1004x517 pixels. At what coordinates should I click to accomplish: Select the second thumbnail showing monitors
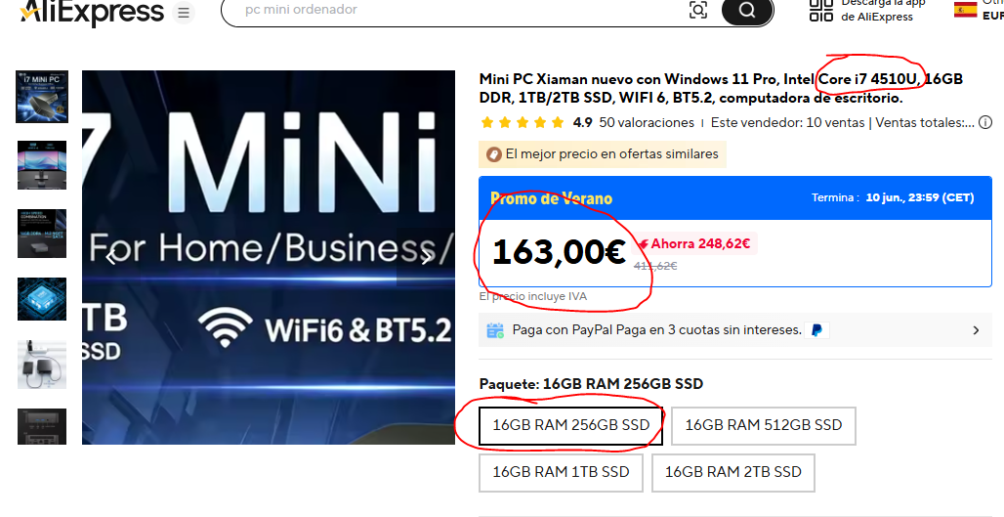coord(42,165)
